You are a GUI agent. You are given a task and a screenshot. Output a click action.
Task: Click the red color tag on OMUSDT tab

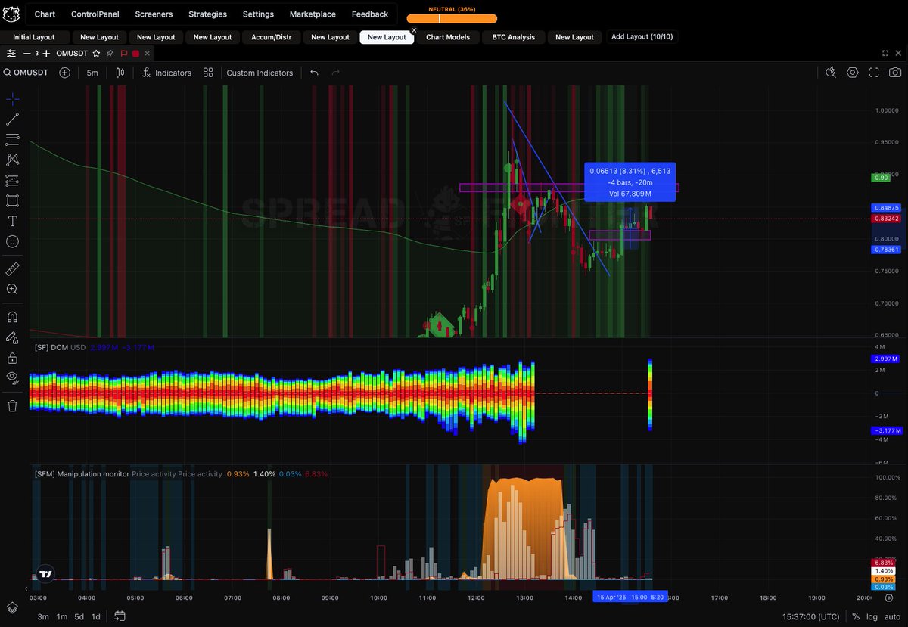point(135,54)
